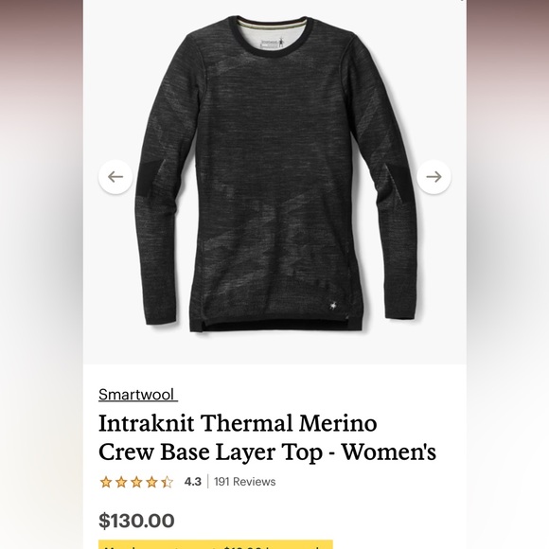Image resolution: width=549 pixels, height=549 pixels.
Task: Click the fourth rating star
Action: (152, 482)
